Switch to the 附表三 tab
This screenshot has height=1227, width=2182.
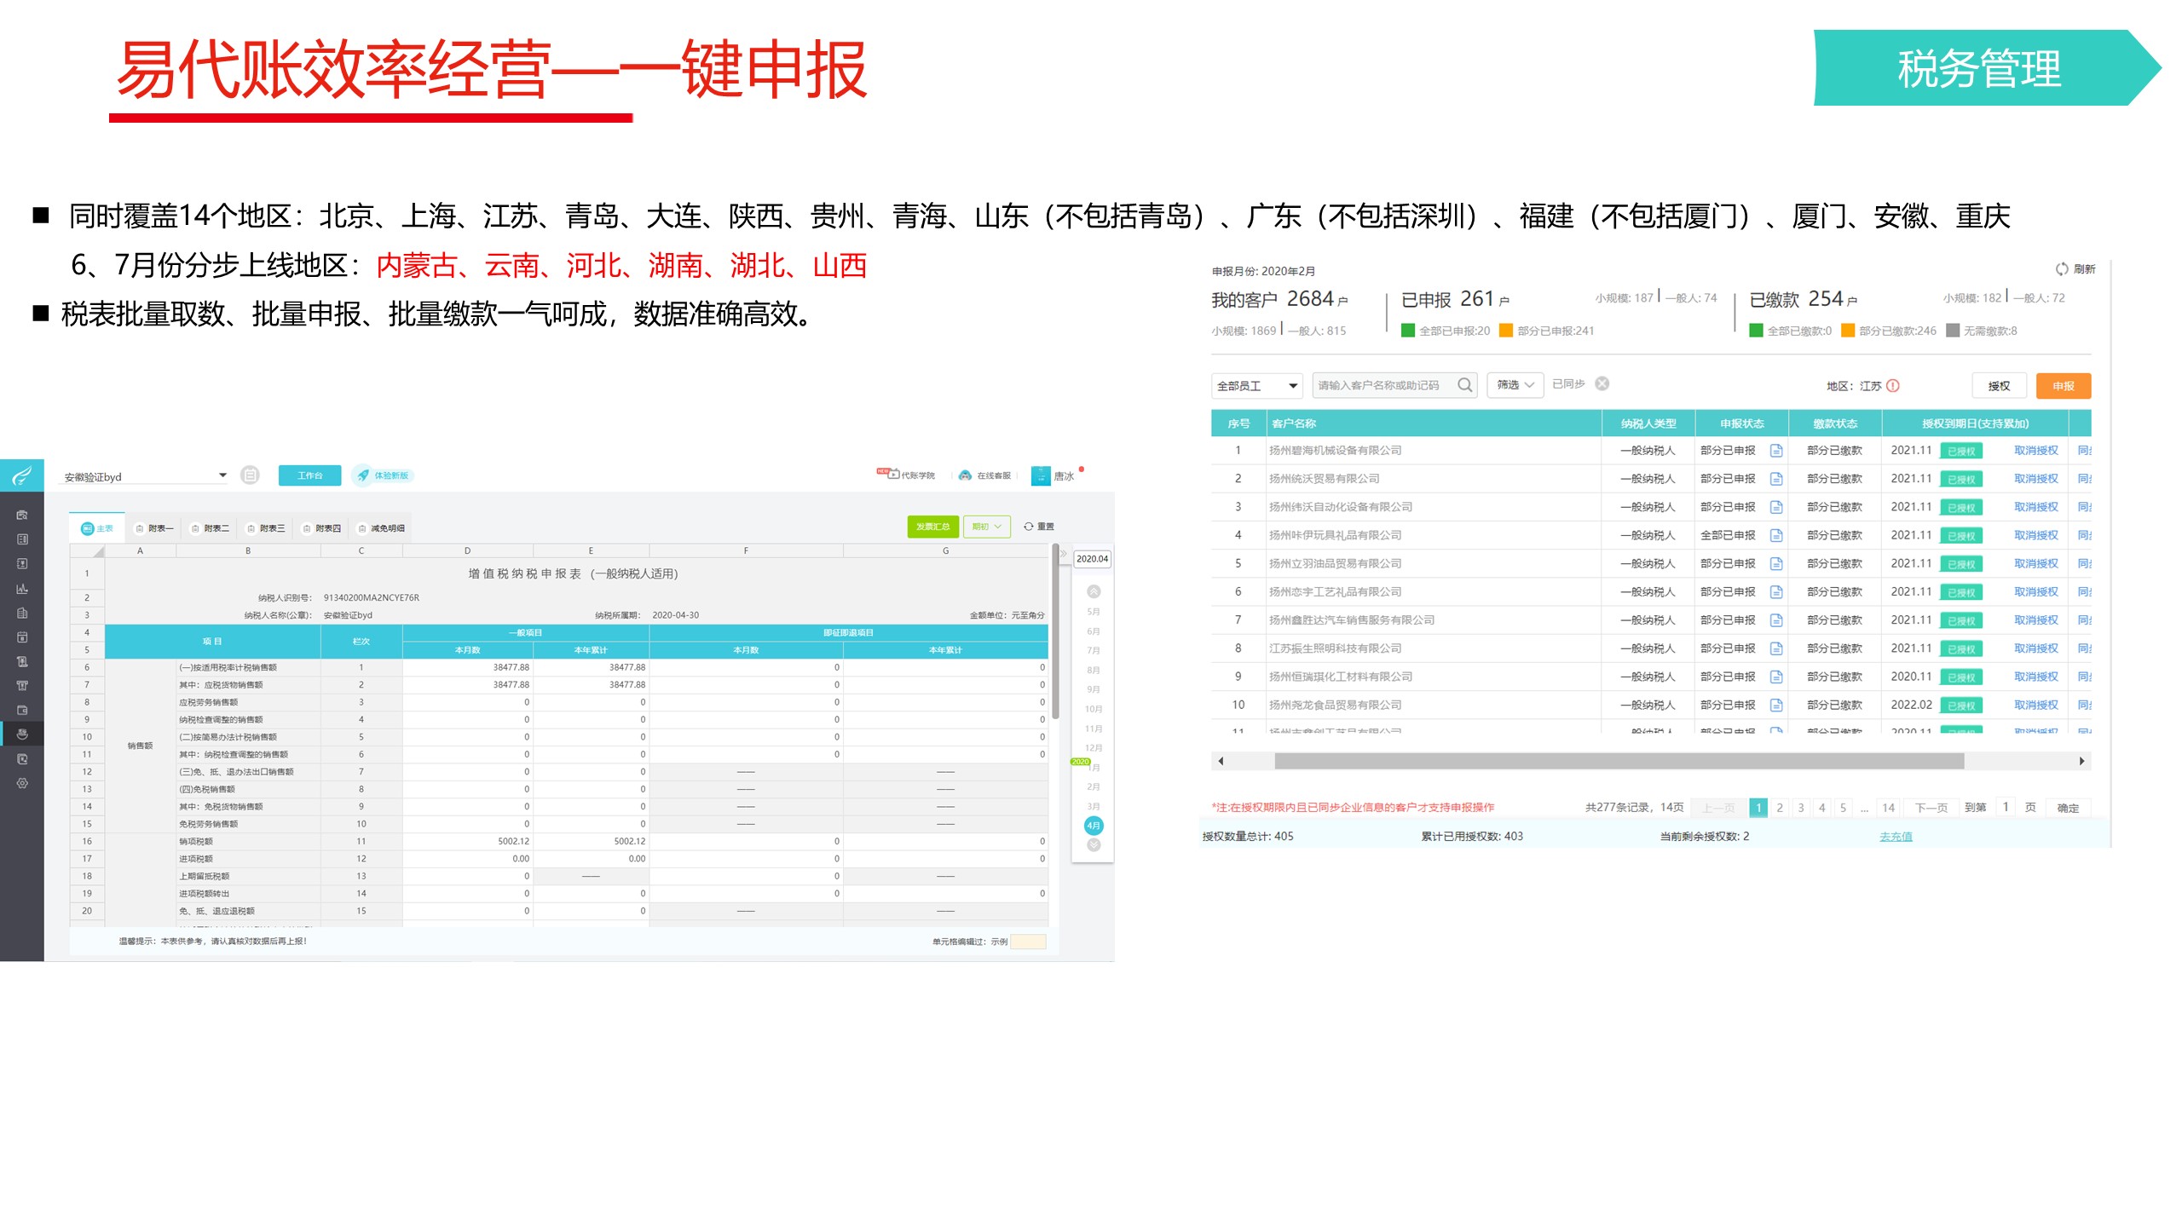[266, 528]
